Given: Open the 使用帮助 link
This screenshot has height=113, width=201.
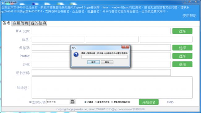Looking at the screenshot, I should click(x=189, y=16).
